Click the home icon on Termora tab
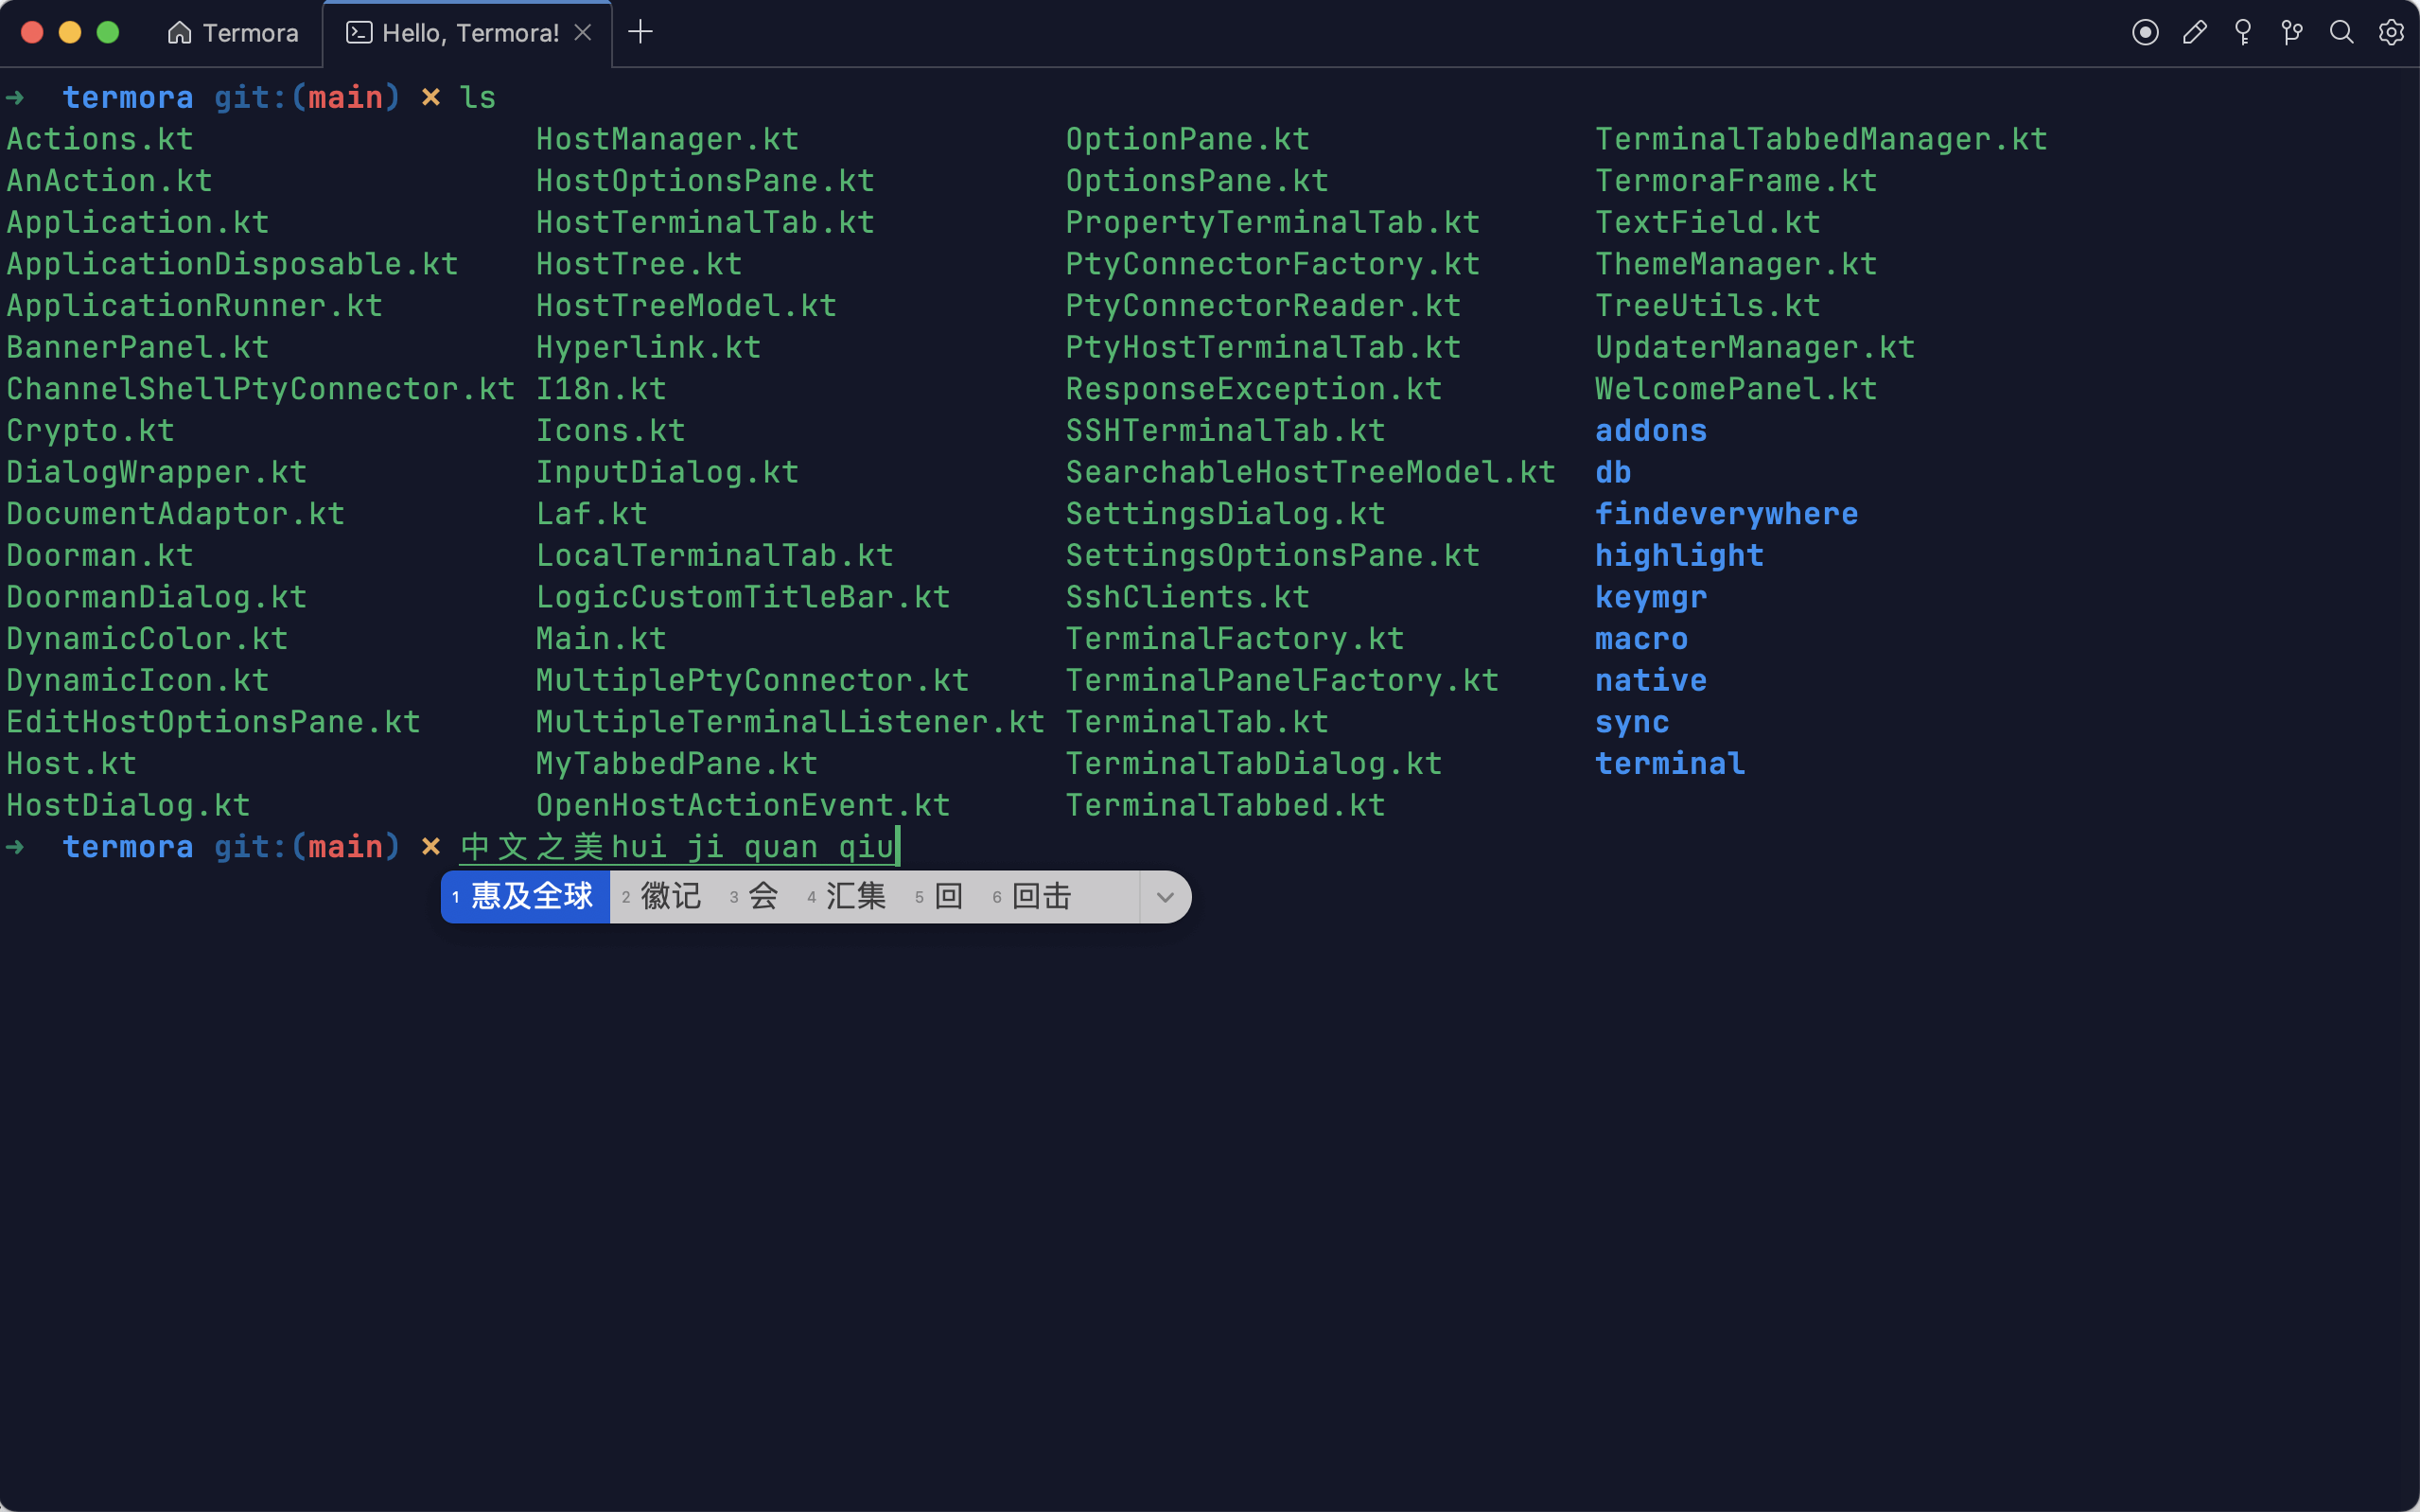The height and width of the screenshot is (1512, 2420). [x=179, y=33]
